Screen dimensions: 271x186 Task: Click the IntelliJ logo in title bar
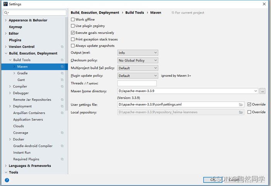click(5, 4)
